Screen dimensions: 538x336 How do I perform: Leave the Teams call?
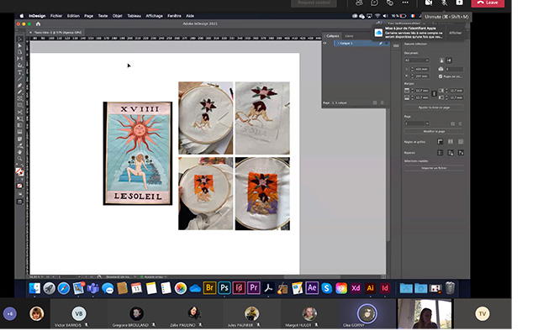(488, 3)
